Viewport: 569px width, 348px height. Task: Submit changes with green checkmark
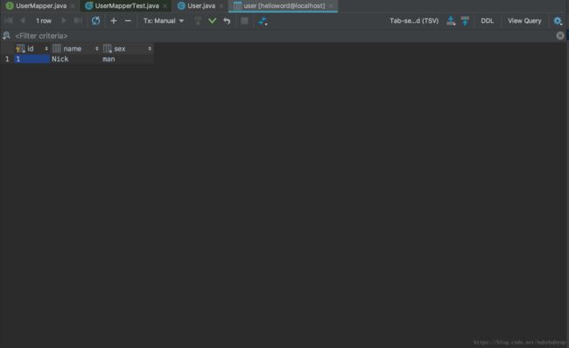pos(213,21)
